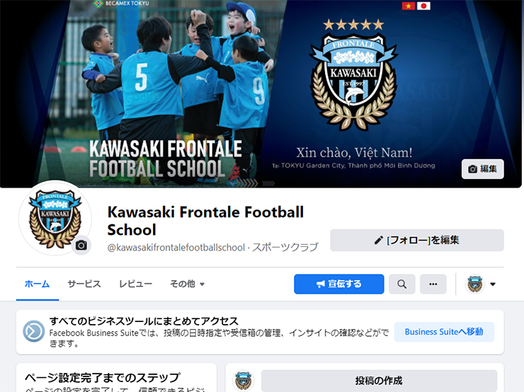Screen dimensions: 524x392
Task: Click the cover photo 編集 camera button
Action: [x=482, y=169]
